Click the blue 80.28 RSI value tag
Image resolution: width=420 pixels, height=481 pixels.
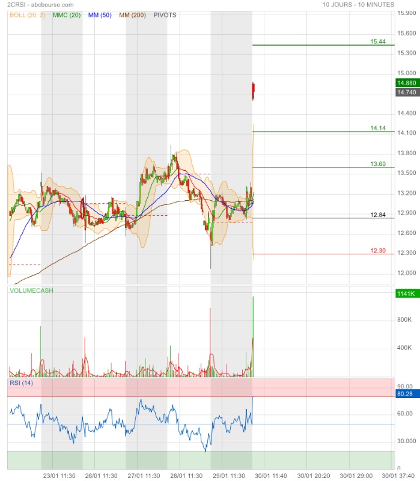click(x=406, y=394)
